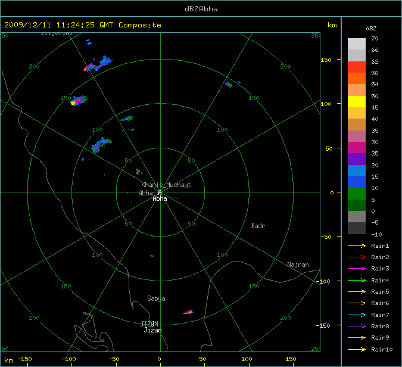This screenshot has height=367, width=402.
Task: Click the Khamis_Mushayt city label
Action: 166,185
